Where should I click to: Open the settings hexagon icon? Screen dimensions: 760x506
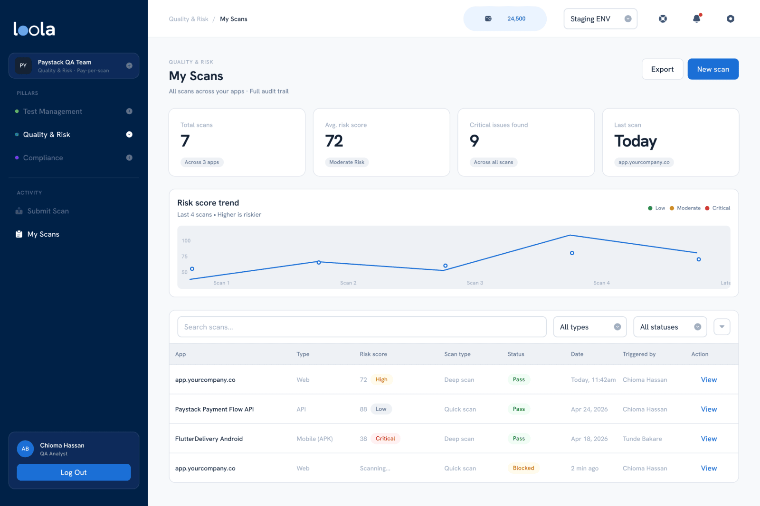[x=731, y=19]
